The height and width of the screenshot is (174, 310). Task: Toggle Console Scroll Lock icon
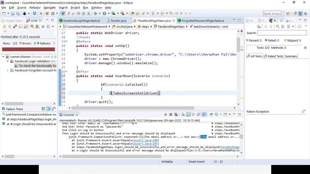click(x=188, y=115)
